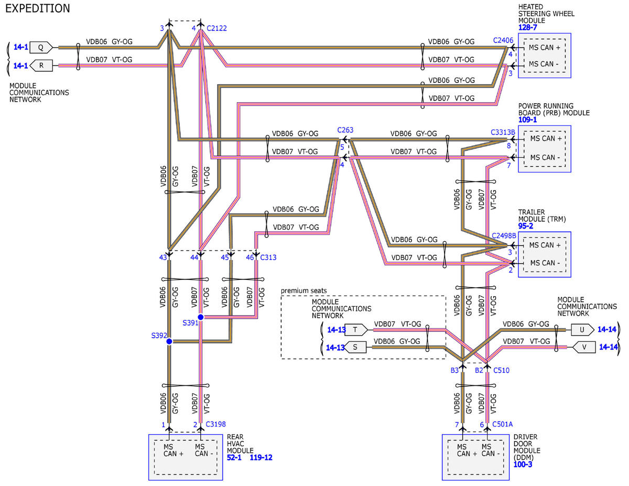The width and height of the screenshot is (629, 486).
Task: Select the S off-page connector symbol
Action: click(356, 347)
